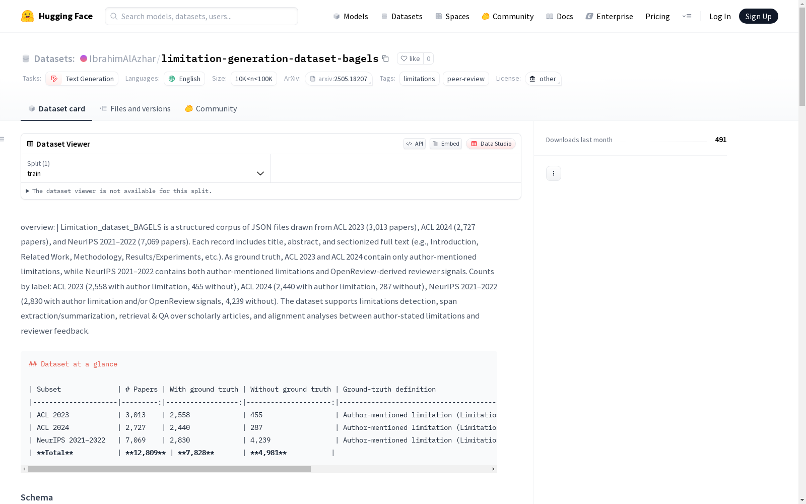Open Docs in navigation bar

[x=560, y=16]
